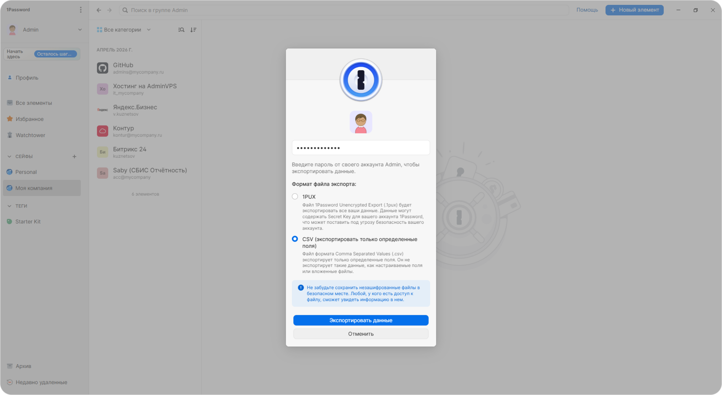
Task: Open the Помощь link
Action: click(587, 10)
